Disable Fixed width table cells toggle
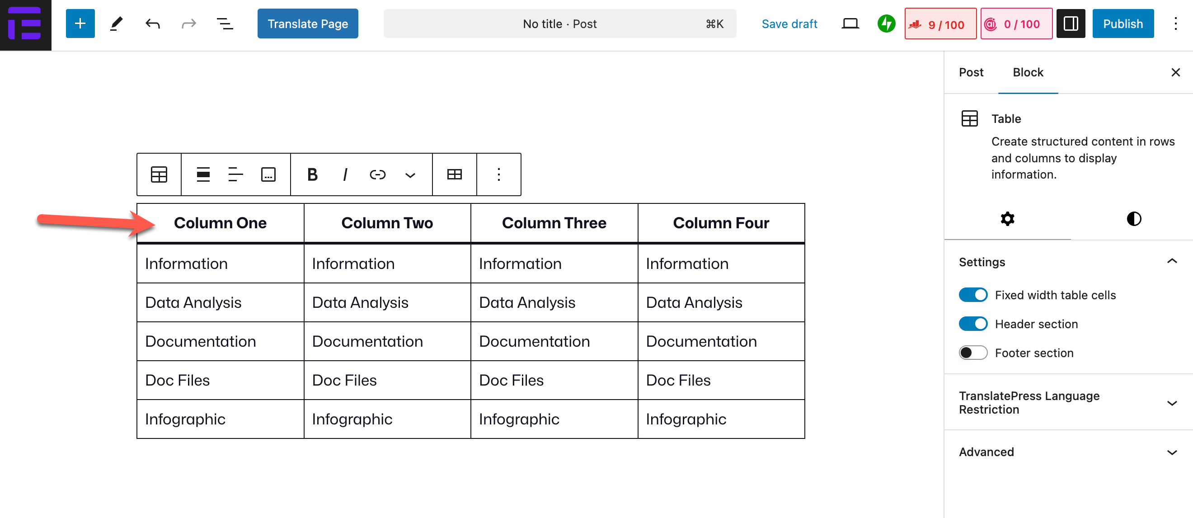The height and width of the screenshot is (518, 1193). (973, 295)
